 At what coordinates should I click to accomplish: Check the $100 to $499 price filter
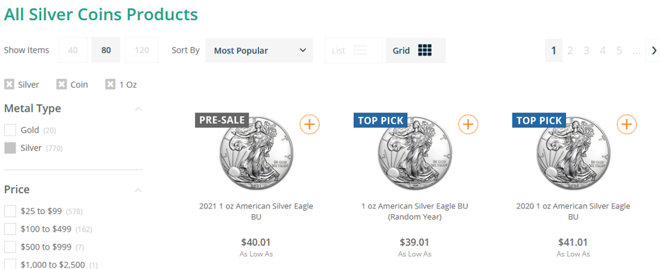click(10, 229)
